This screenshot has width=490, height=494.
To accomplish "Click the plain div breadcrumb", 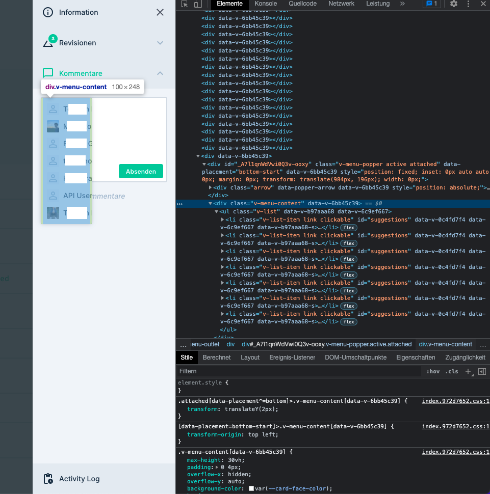I will [x=230, y=344].
